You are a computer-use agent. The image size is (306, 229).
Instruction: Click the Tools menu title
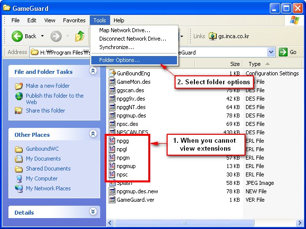click(100, 20)
